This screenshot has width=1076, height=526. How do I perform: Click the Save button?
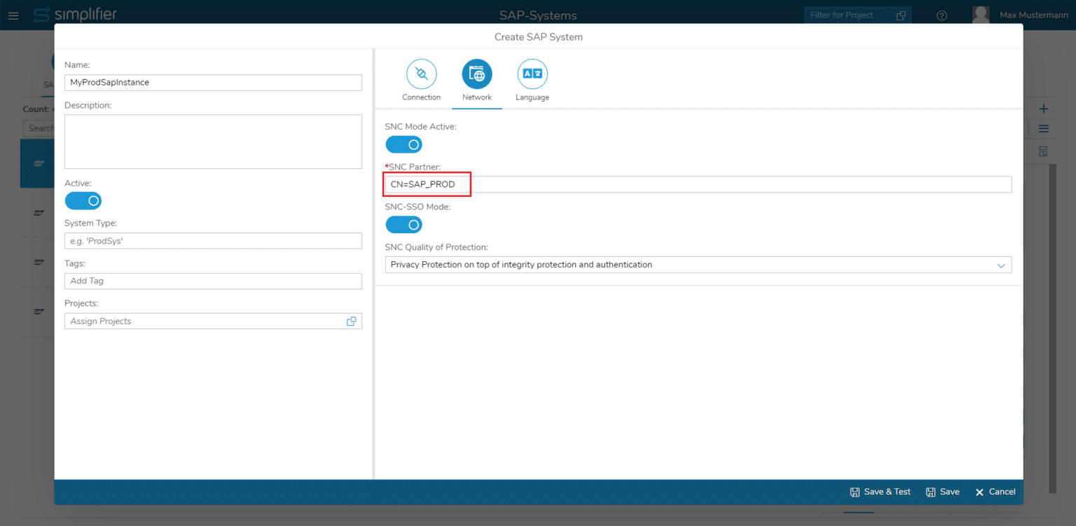pyautogui.click(x=943, y=492)
